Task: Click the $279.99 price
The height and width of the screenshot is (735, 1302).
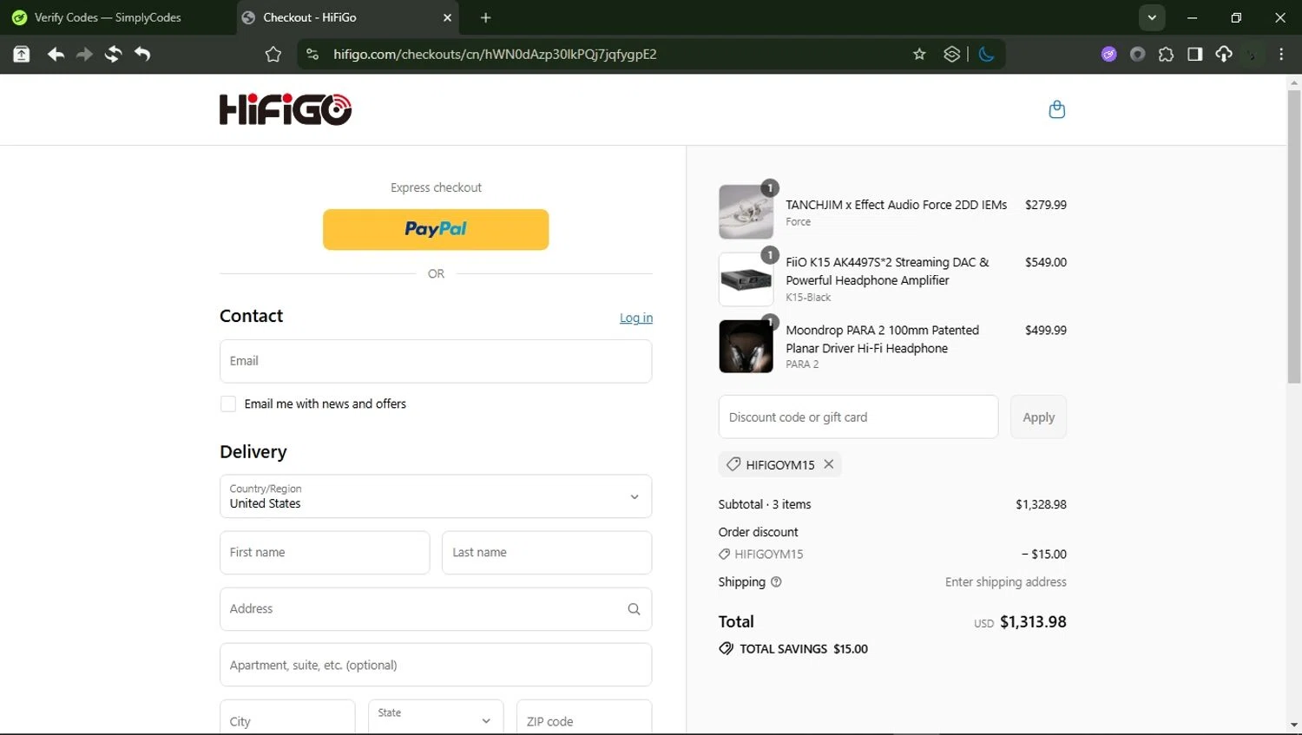Action: coord(1046,205)
